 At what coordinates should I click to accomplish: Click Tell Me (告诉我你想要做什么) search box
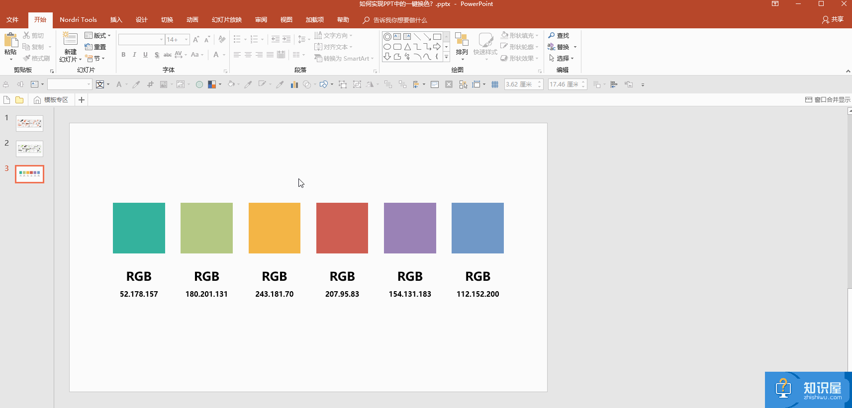coord(395,20)
